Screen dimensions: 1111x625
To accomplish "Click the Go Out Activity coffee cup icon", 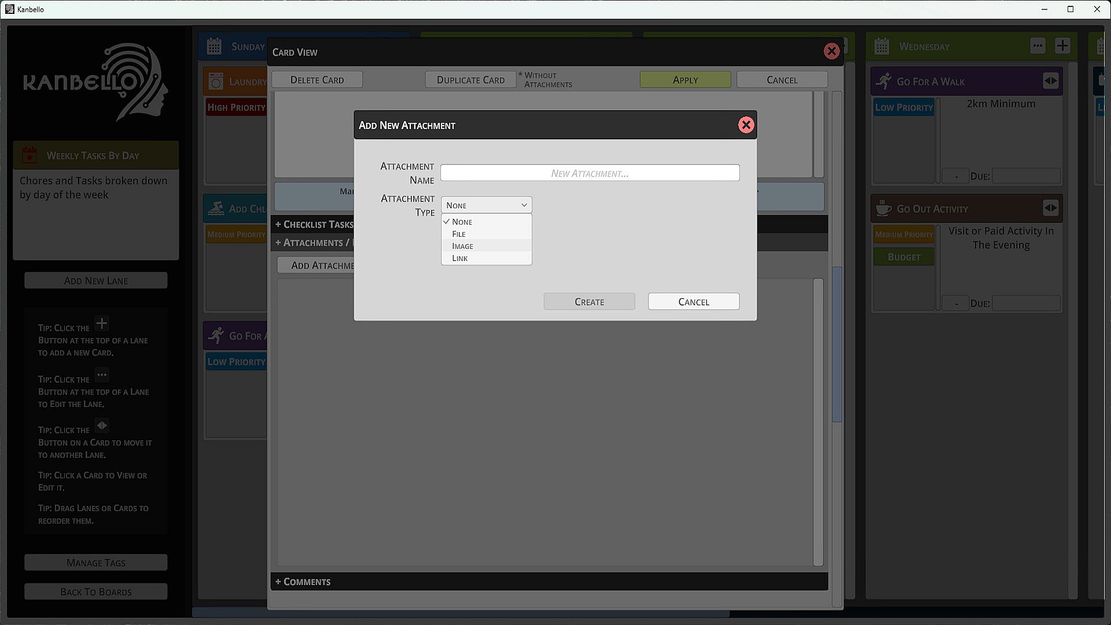I will coord(884,208).
